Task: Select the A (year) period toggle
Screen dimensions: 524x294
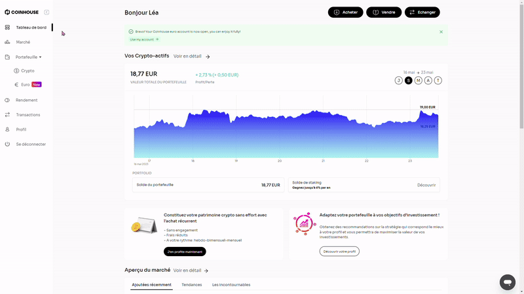Action: point(428,80)
